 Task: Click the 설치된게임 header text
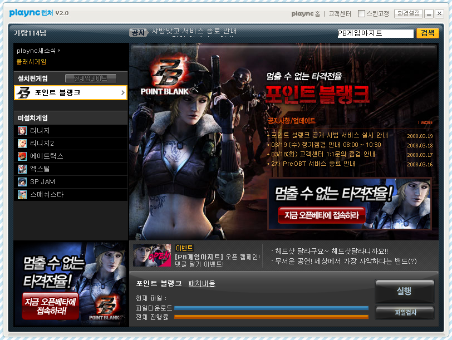33,78
